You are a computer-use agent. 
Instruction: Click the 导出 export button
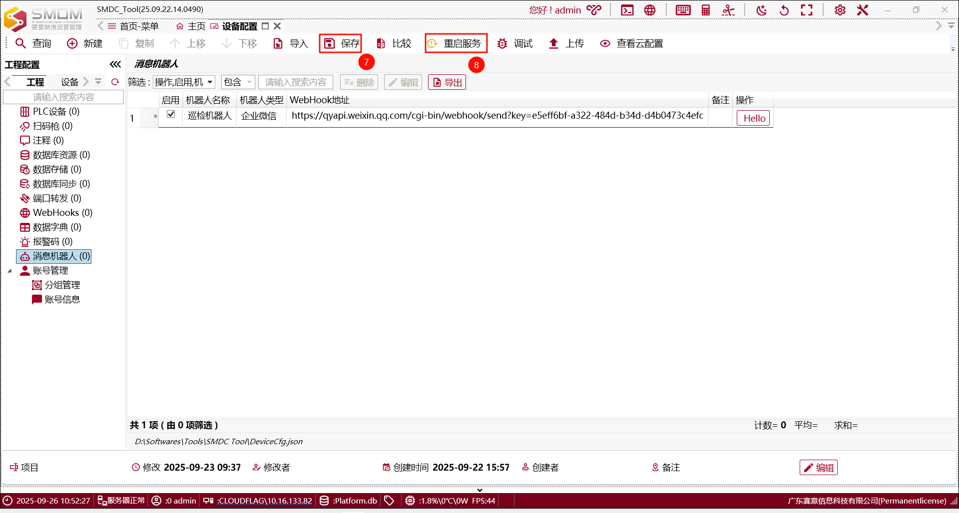click(447, 82)
